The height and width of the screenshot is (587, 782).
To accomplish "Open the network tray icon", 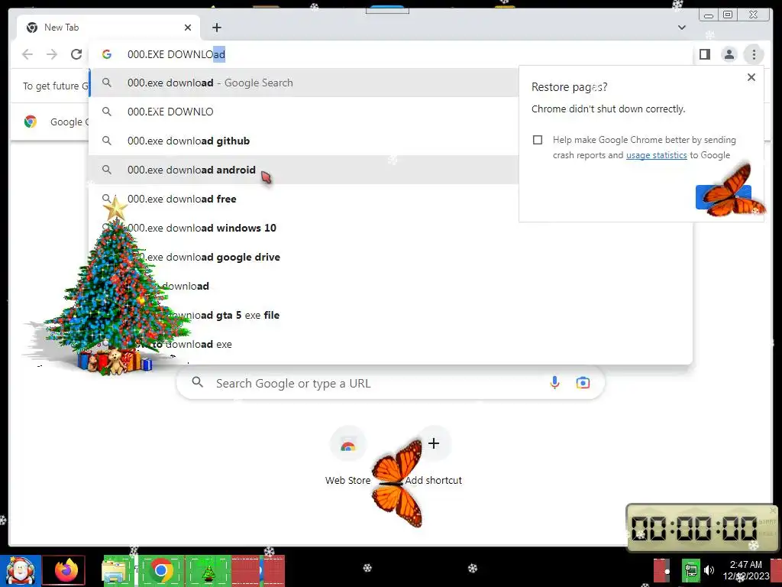I will pyautogui.click(x=690, y=570).
